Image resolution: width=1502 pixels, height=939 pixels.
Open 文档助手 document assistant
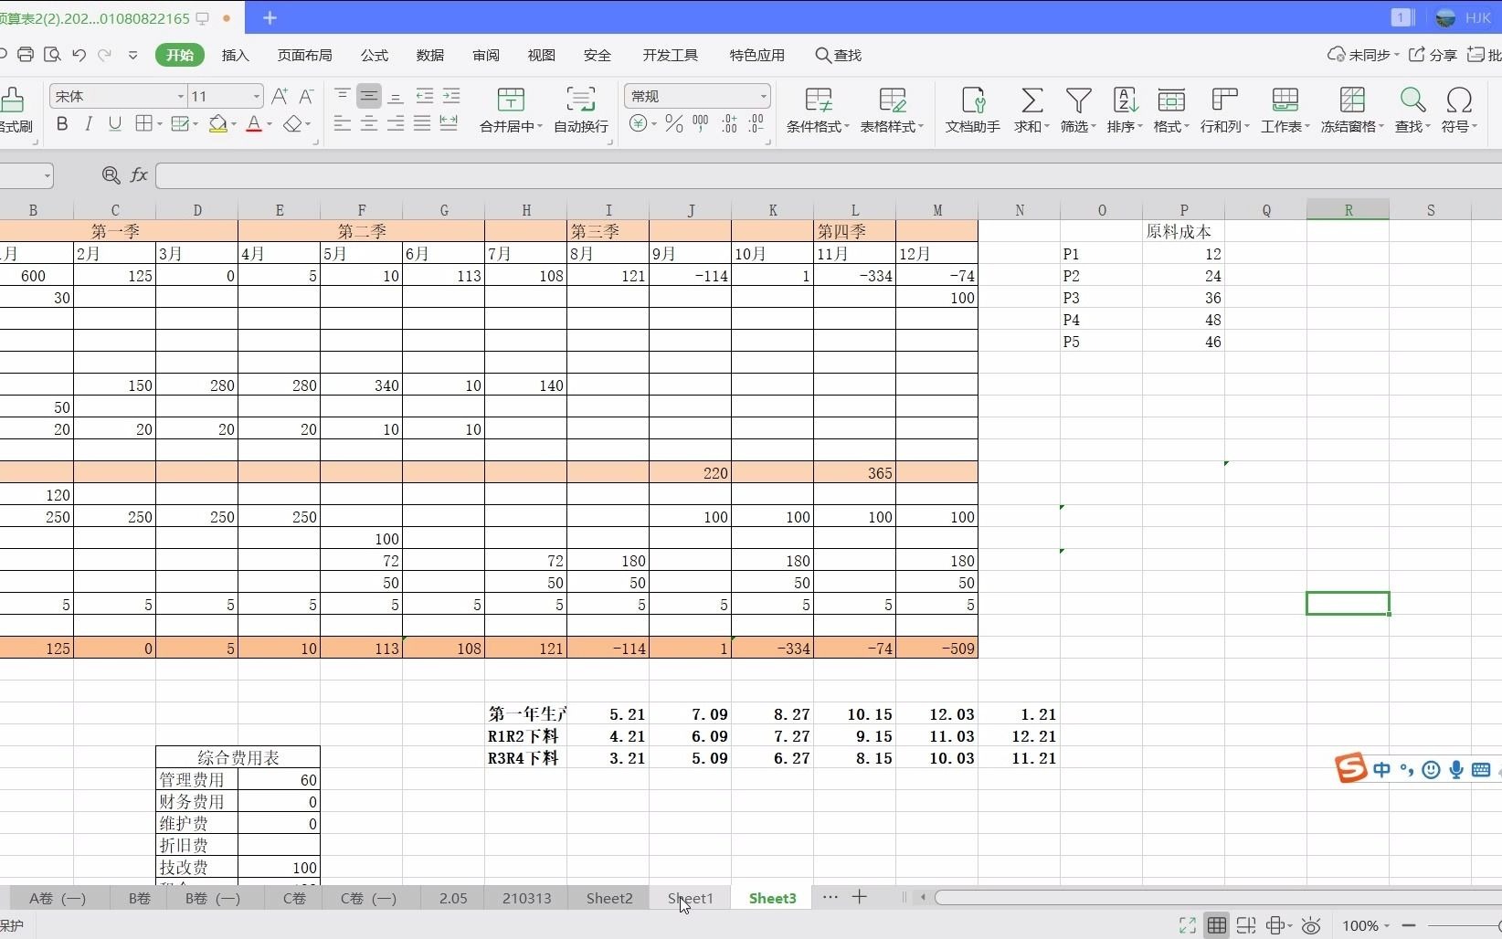972,110
